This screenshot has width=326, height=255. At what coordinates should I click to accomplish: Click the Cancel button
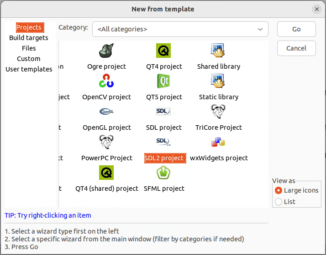click(x=296, y=48)
